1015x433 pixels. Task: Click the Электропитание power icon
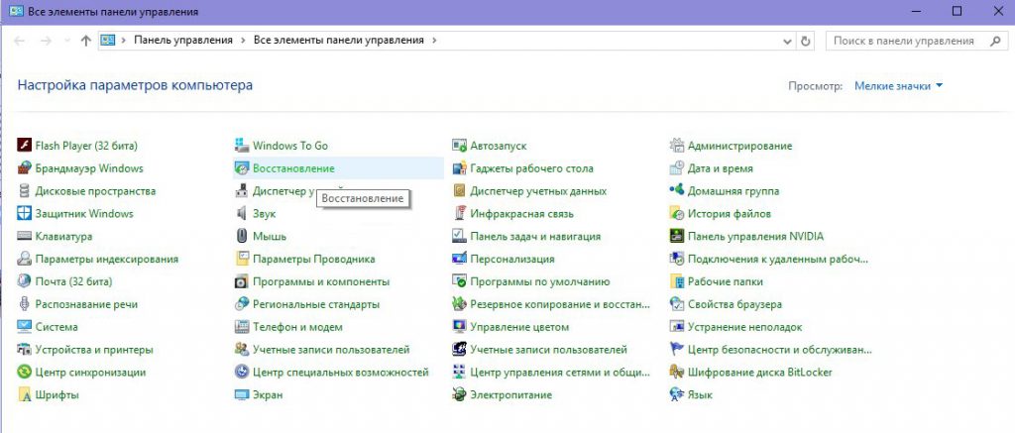point(459,394)
